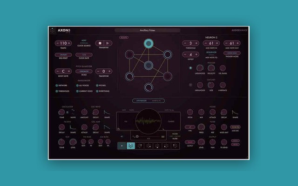Open the Mod Src dropdown
This screenshot has height=186, width=298.
(235, 127)
